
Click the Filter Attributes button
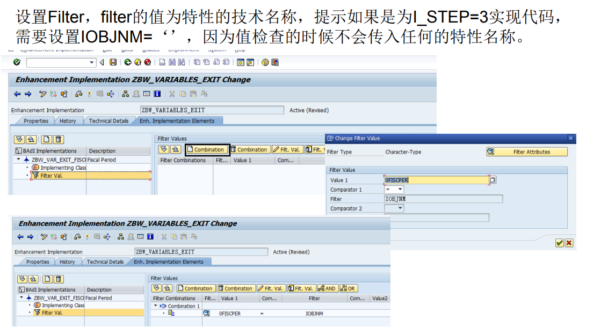tap(532, 151)
